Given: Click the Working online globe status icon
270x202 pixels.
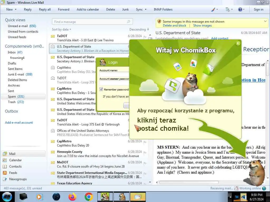Looking at the screenshot, I should 264,188.
